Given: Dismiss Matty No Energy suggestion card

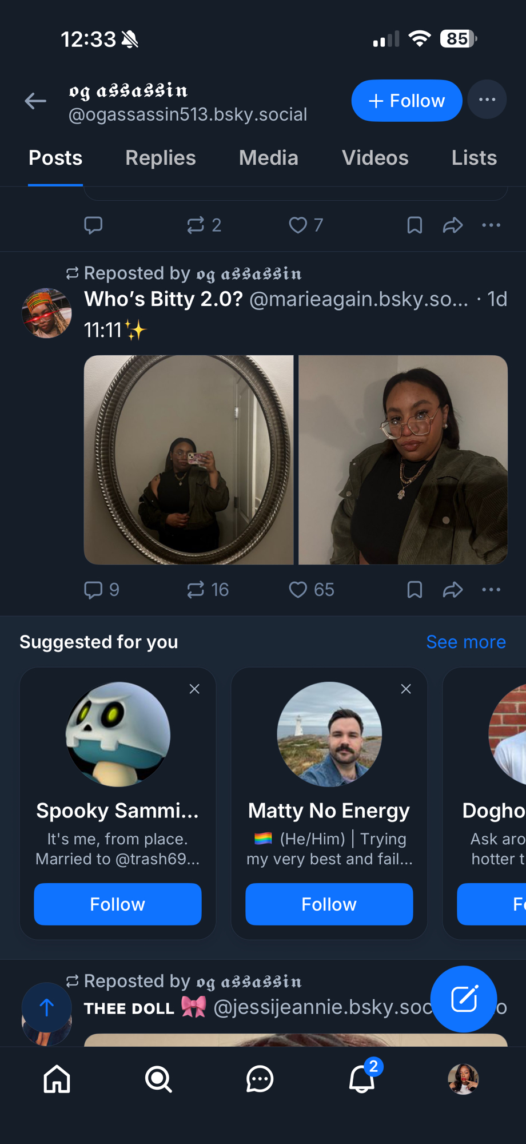Looking at the screenshot, I should [406, 689].
